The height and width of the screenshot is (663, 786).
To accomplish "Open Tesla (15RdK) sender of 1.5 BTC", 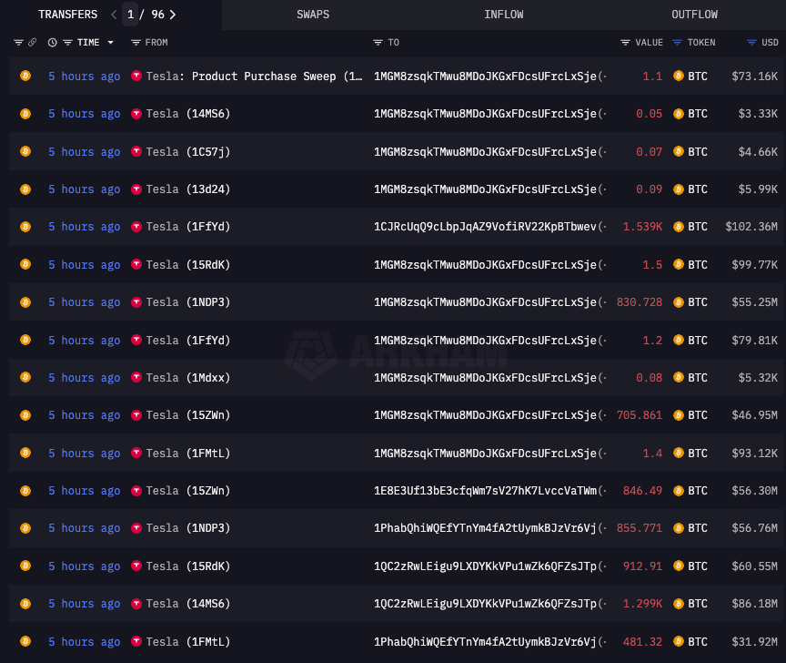I will (x=188, y=264).
